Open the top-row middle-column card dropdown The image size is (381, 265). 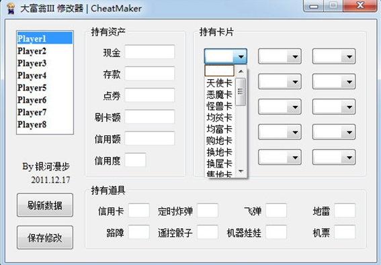click(280, 56)
